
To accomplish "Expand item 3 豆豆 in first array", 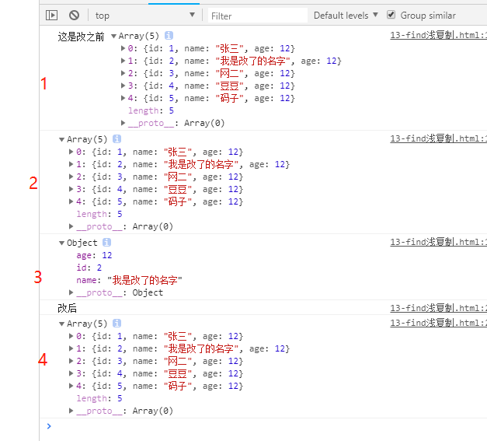I will (x=123, y=86).
